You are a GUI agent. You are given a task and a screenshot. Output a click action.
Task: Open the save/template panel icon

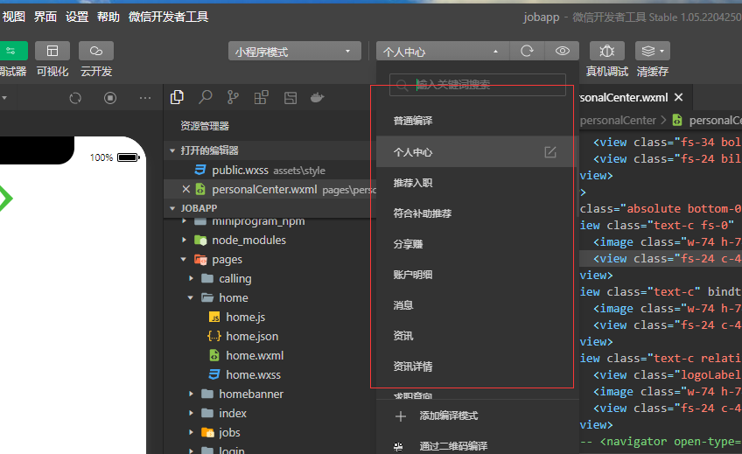point(290,97)
